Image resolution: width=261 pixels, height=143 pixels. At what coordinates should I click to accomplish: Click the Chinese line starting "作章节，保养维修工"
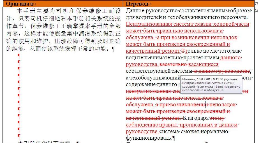tap(63, 26)
